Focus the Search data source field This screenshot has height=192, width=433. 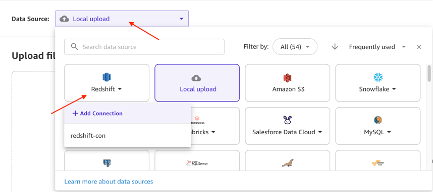coord(144,47)
